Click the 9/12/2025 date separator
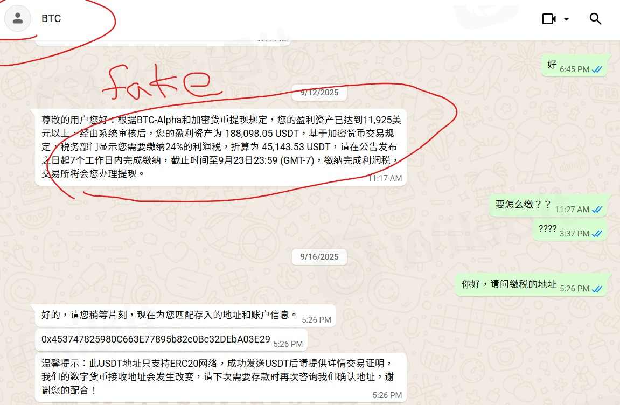 [319, 93]
